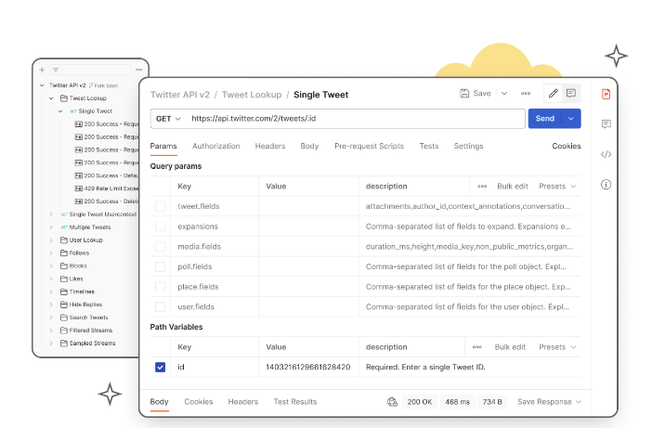Open the chevron dropdown beside Save
Viewport: 652px width, 428px height.
pyautogui.click(x=504, y=94)
